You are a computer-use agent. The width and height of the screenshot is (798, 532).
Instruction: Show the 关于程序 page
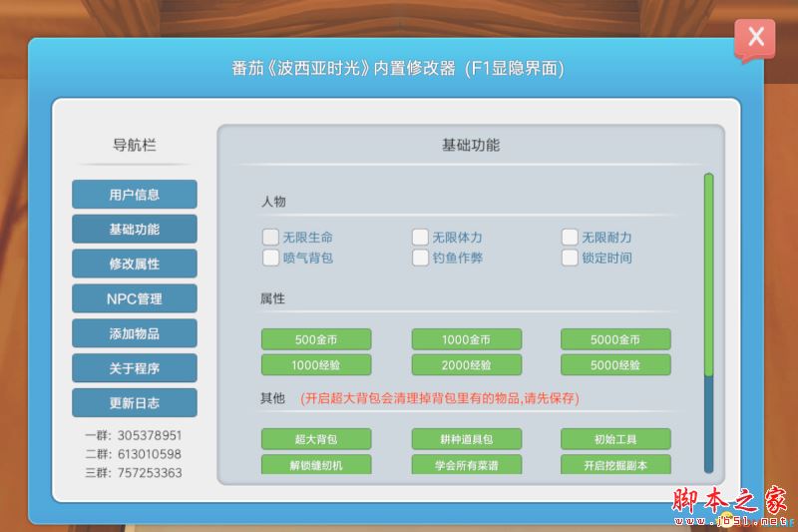[x=135, y=368]
